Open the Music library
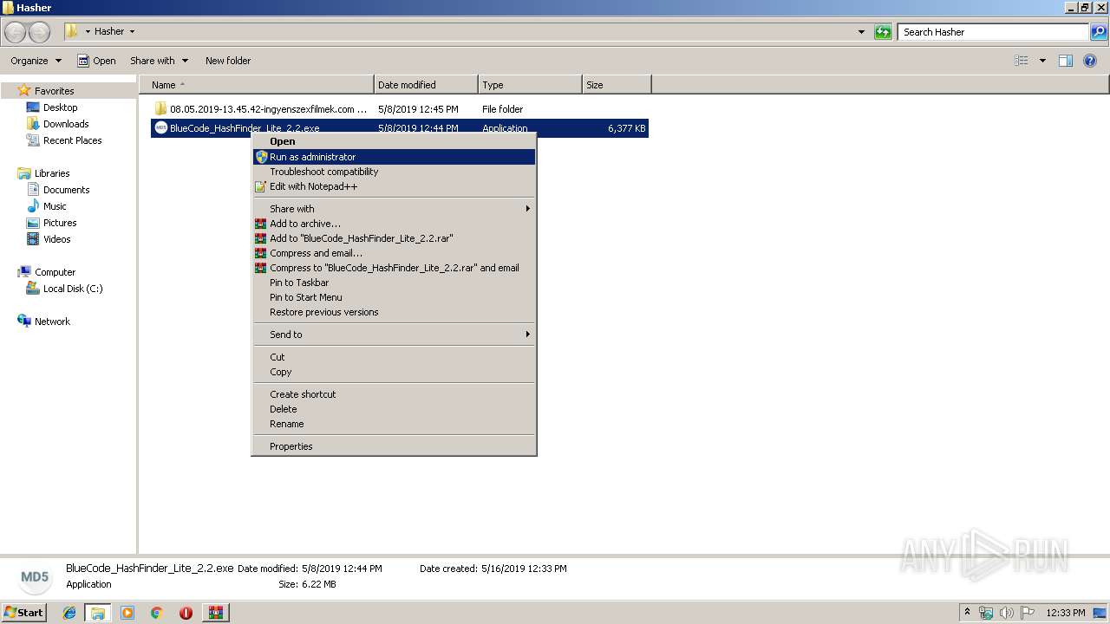Screen dimensions: 1110x624 [x=55, y=206]
